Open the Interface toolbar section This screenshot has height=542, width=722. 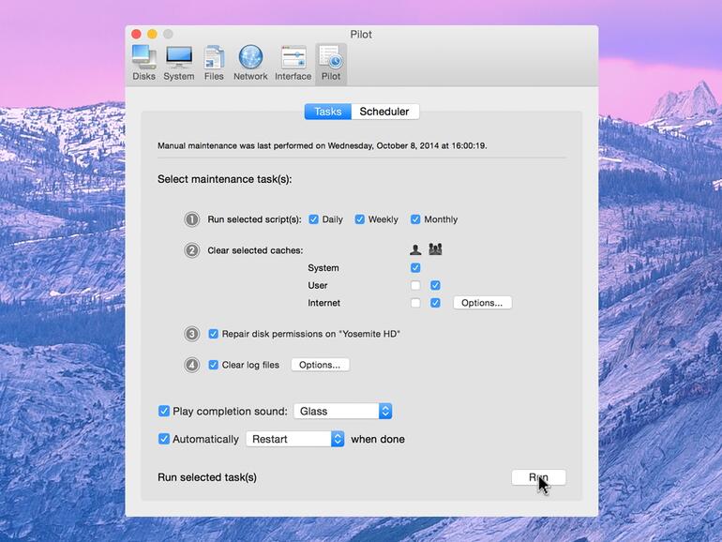293,64
